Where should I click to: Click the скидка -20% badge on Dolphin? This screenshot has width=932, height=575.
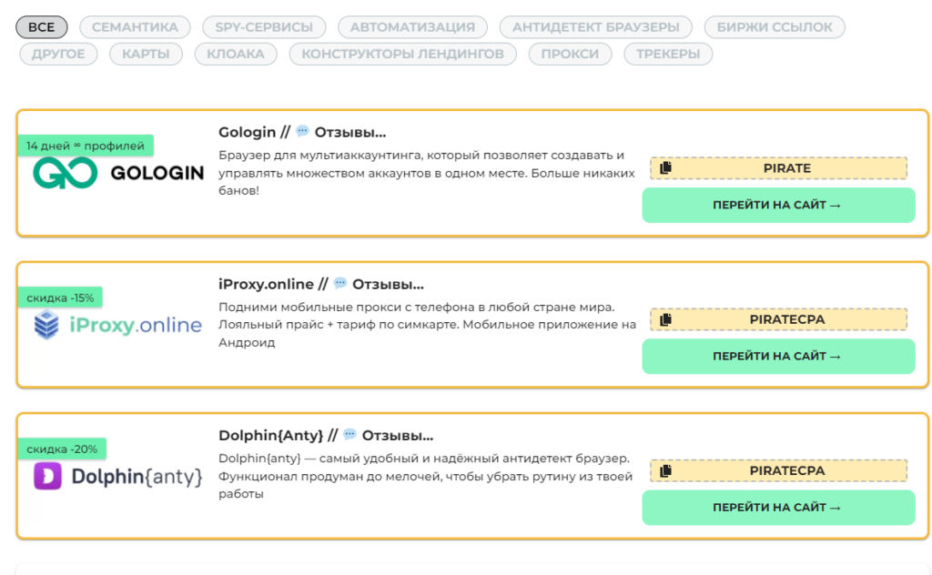pos(62,449)
